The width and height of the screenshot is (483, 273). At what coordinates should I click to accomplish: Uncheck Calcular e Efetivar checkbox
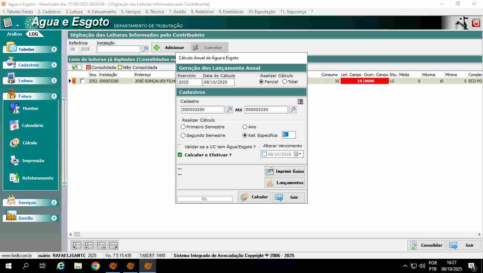180,155
